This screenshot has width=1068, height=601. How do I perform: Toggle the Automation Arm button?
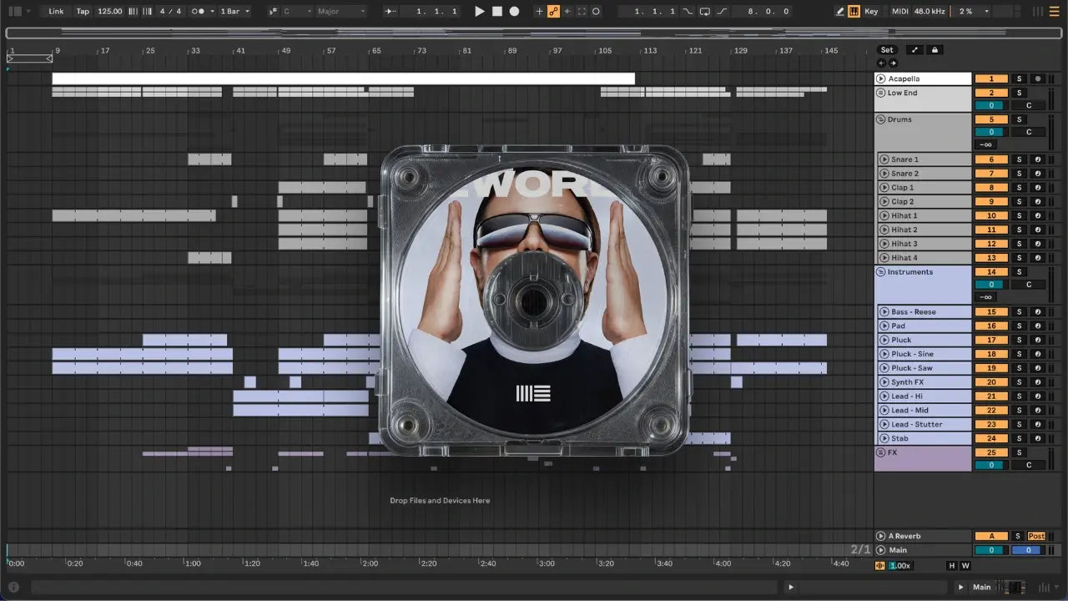(x=552, y=12)
